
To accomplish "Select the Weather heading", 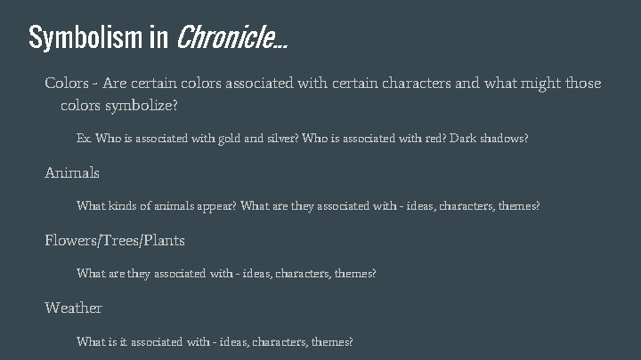I will tap(74, 308).
